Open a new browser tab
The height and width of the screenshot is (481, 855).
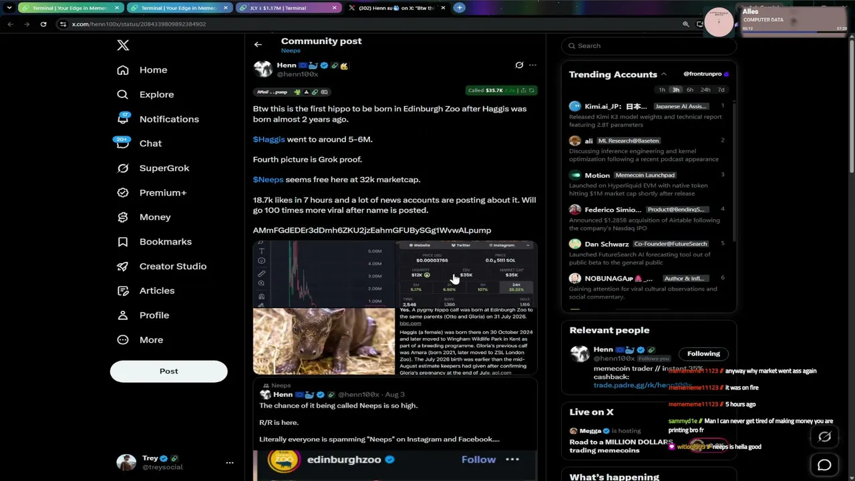459,8
